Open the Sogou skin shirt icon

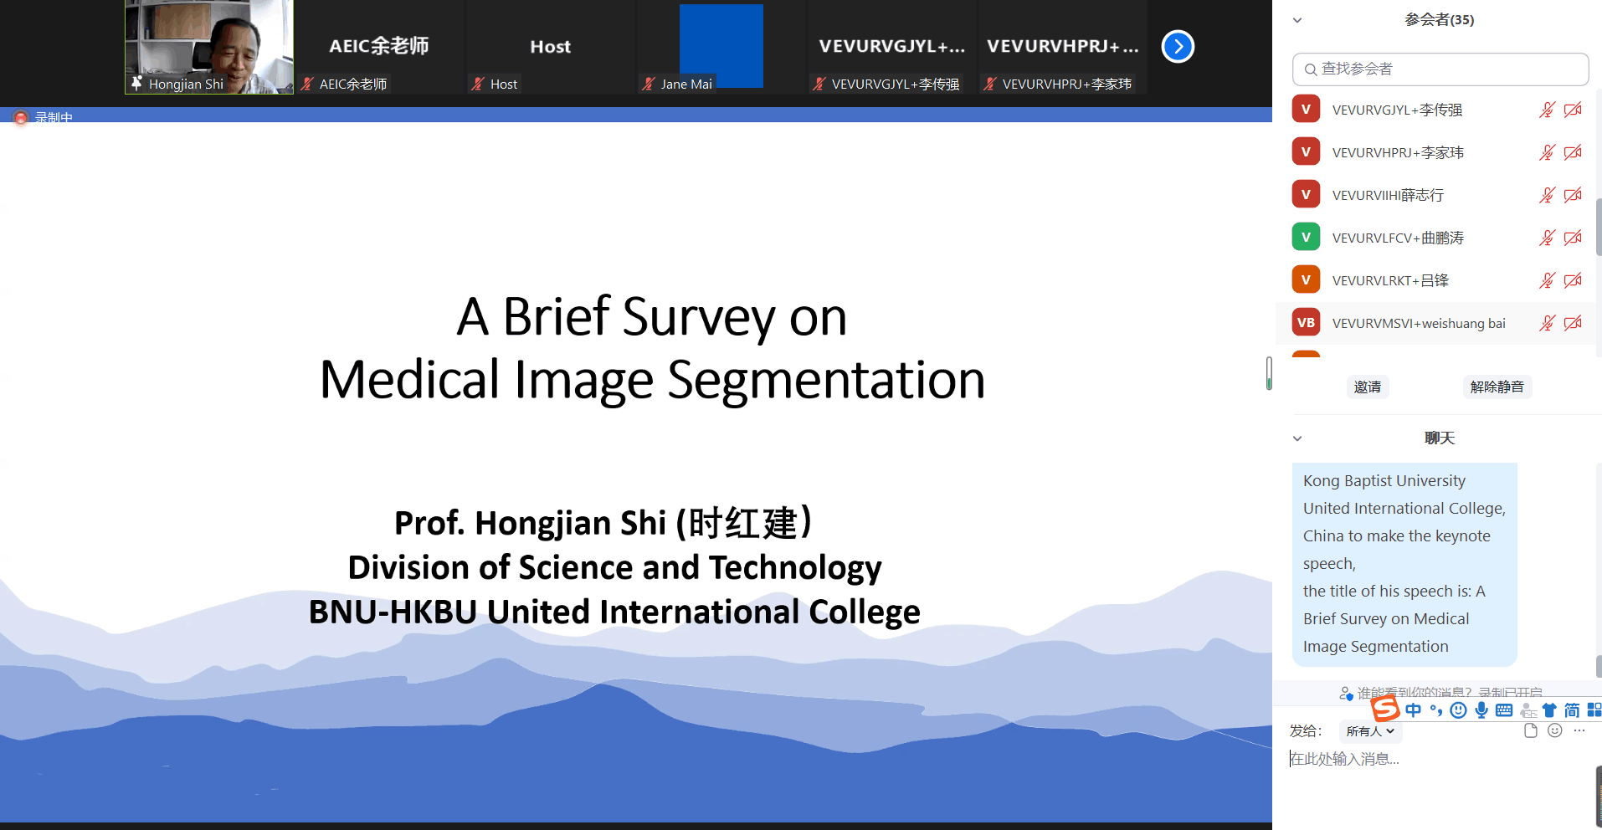point(1549,710)
